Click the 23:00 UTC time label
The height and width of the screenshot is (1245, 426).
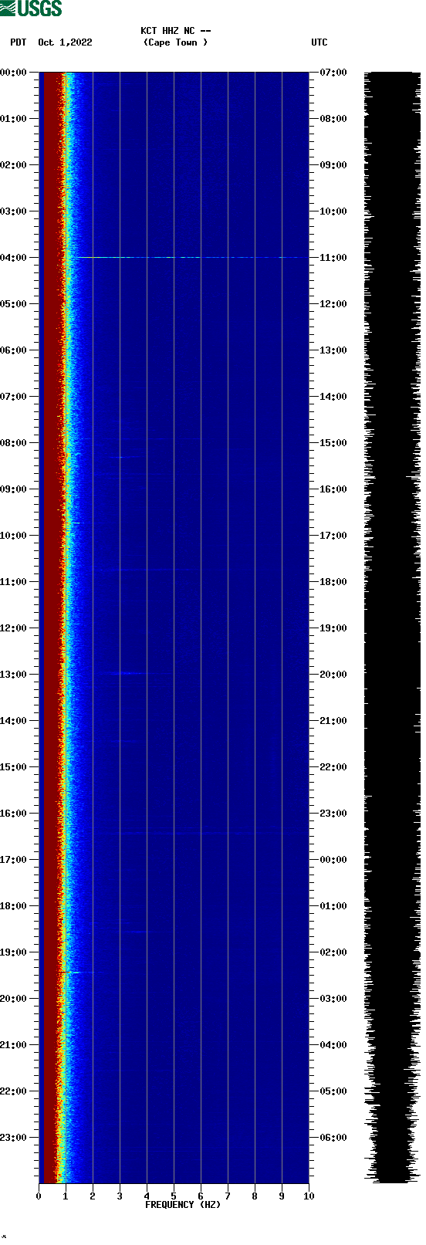point(333,814)
